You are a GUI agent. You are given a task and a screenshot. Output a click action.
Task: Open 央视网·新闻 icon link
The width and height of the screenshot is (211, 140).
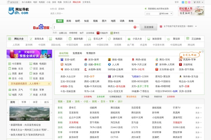click(85, 69)
